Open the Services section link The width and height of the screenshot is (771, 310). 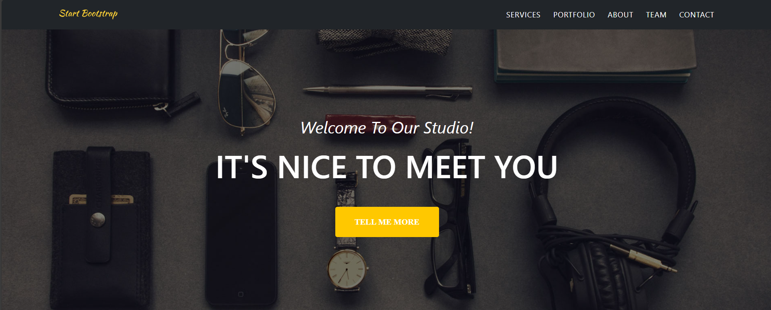523,15
